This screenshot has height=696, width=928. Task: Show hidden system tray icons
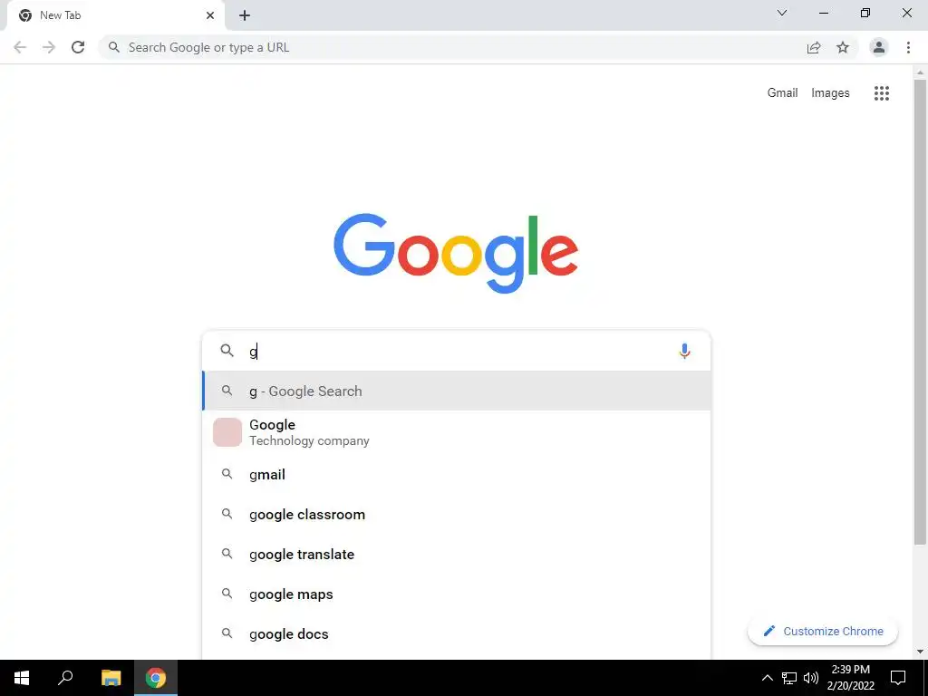click(767, 678)
